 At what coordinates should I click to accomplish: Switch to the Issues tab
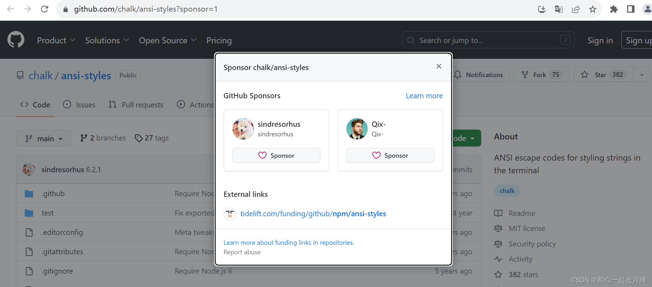[79, 105]
